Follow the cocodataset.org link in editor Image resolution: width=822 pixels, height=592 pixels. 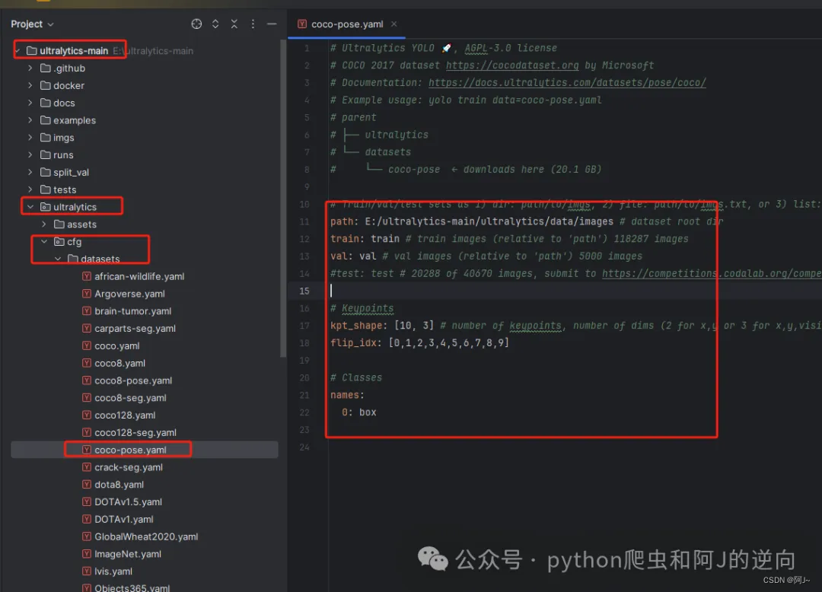512,65
